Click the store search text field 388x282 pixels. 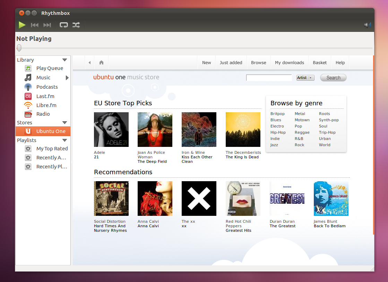pyautogui.click(x=269, y=78)
